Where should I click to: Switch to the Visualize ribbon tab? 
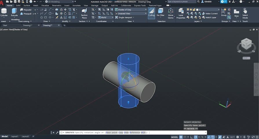[45, 5]
